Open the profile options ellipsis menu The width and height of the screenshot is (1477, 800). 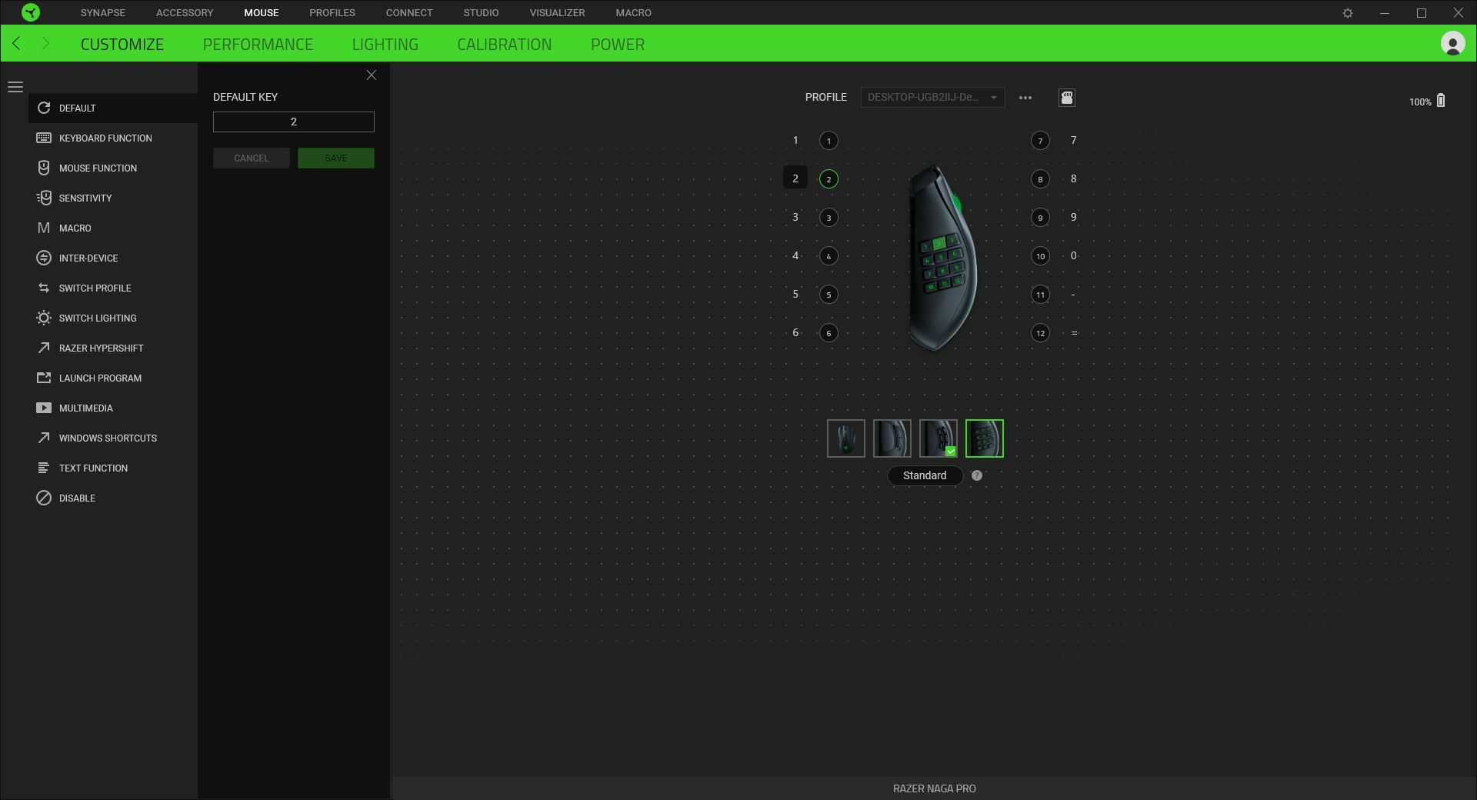coord(1025,98)
